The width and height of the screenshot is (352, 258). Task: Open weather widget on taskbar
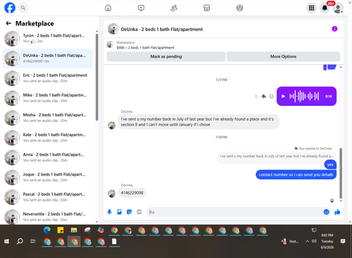290,241
